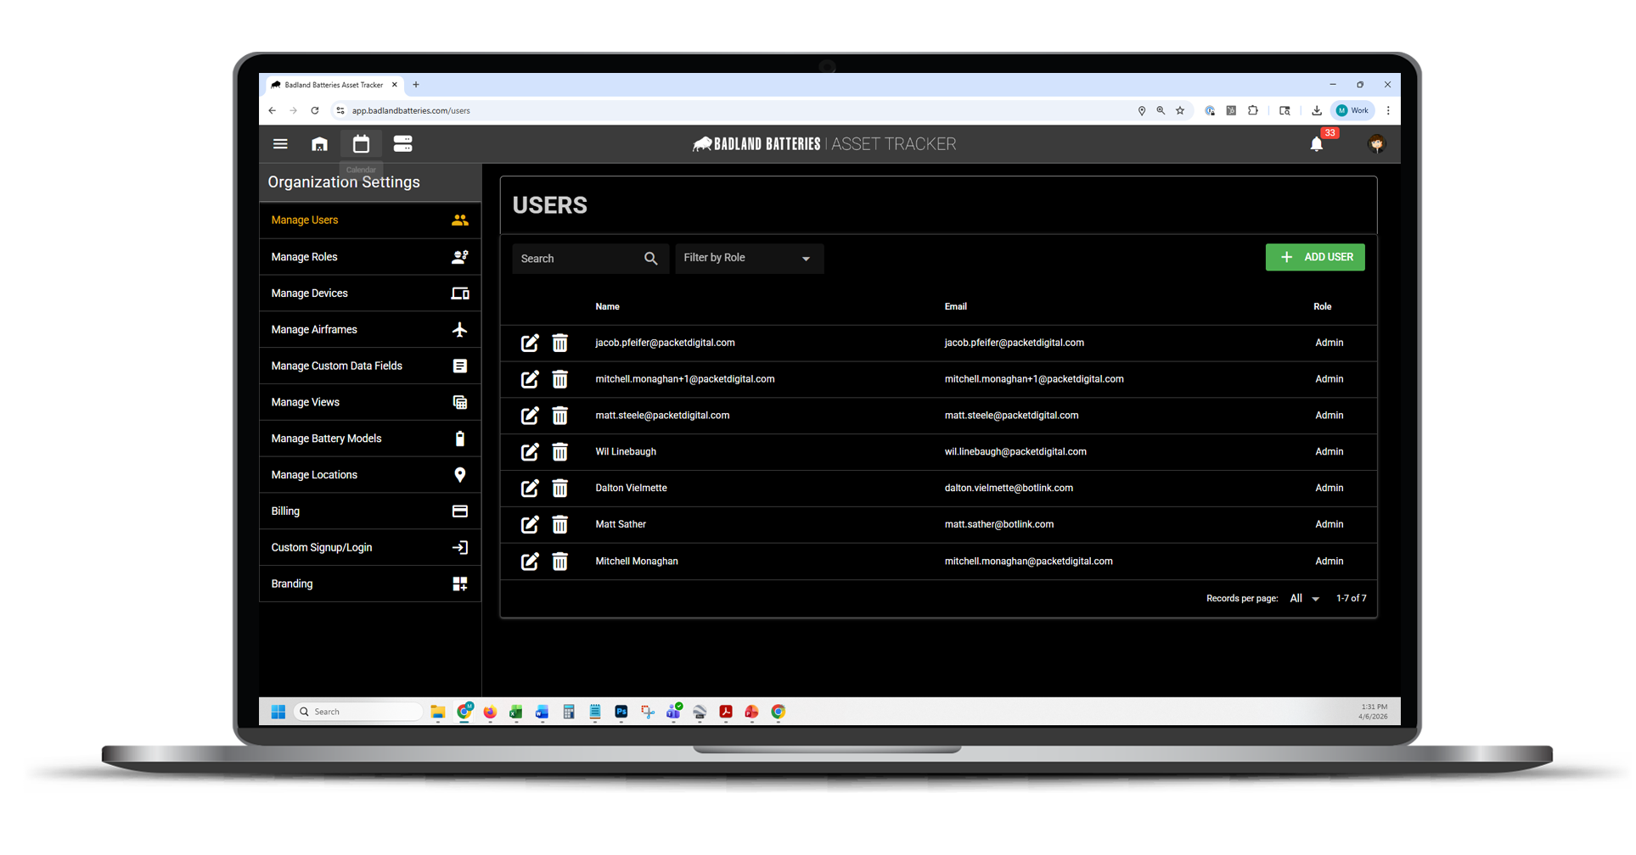Open the Branding settings page

370,584
